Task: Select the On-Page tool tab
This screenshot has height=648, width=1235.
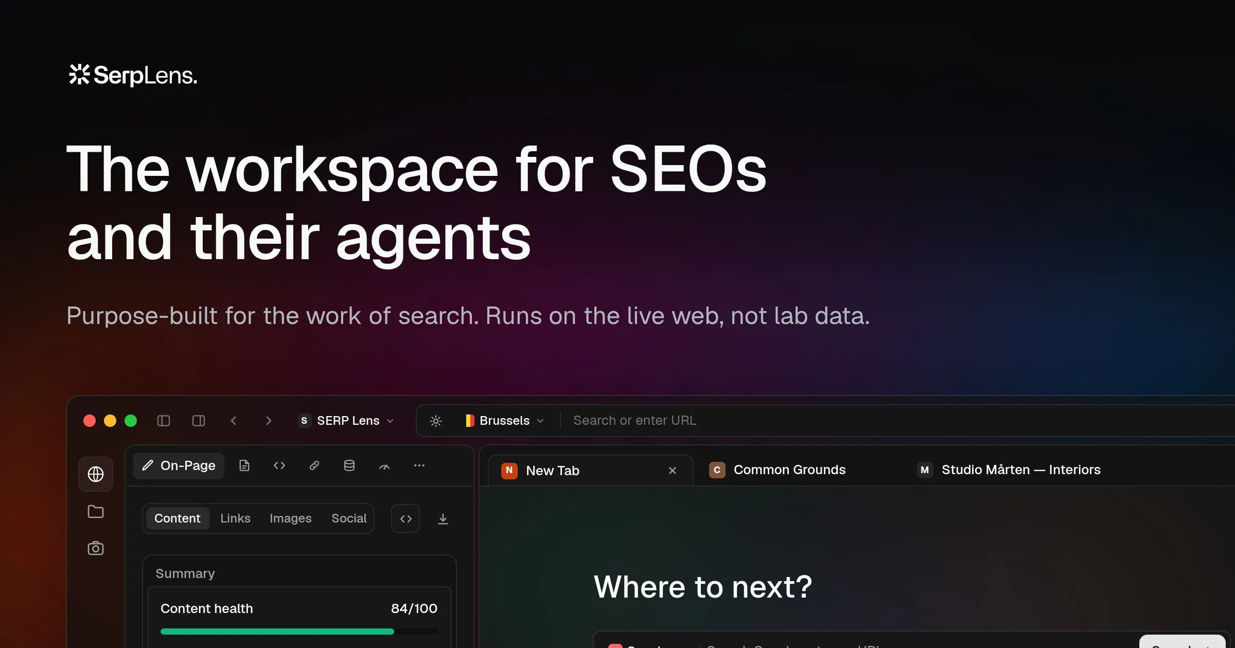Action: point(179,466)
